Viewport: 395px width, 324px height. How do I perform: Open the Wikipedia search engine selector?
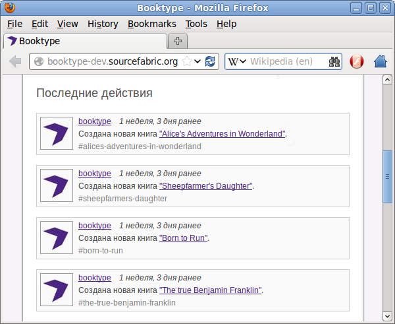coord(236,61)
